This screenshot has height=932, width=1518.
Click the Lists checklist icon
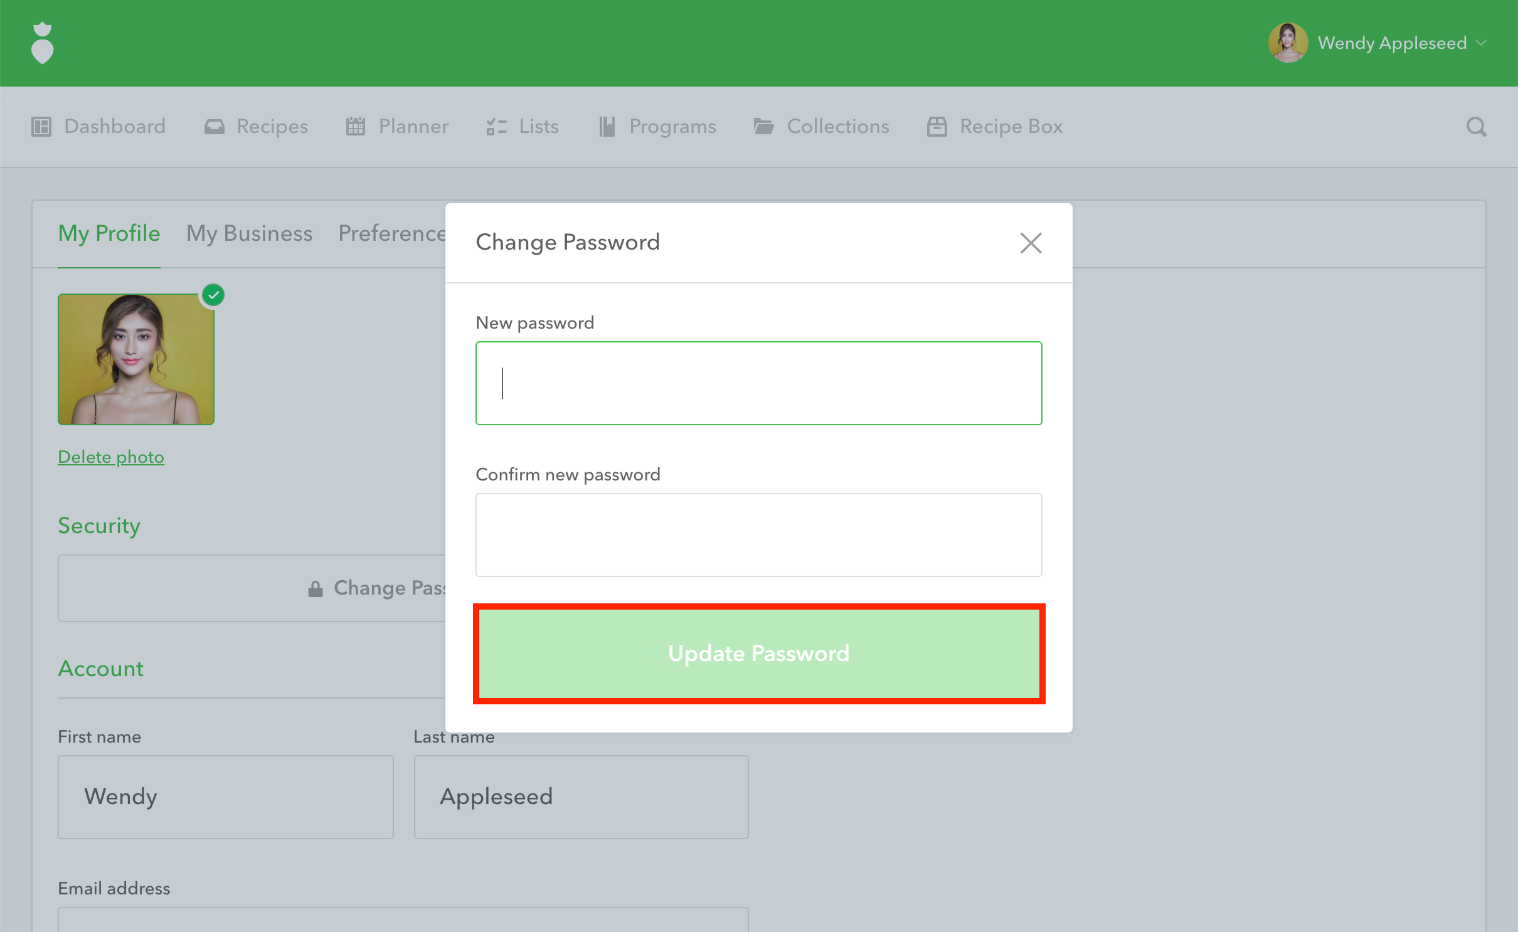click(496, 127)
